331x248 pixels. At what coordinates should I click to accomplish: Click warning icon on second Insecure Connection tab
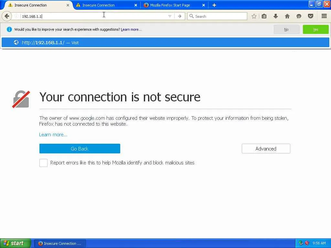click(x=78, y=5)
